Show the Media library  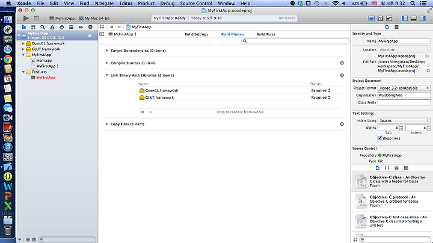click(x=406, y=168)
